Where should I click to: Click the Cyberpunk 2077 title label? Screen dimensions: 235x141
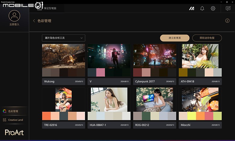(145, 82)
